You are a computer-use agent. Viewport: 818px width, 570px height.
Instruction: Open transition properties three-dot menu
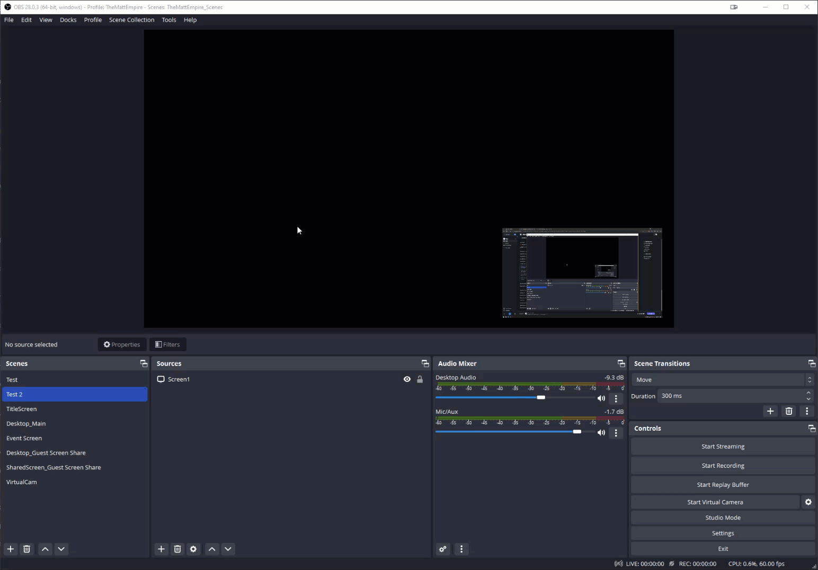(x=807, y=411)
